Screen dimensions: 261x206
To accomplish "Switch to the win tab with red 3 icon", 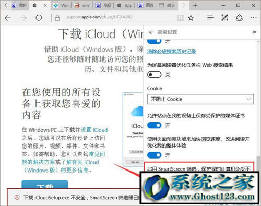I will tap(82, 6).
